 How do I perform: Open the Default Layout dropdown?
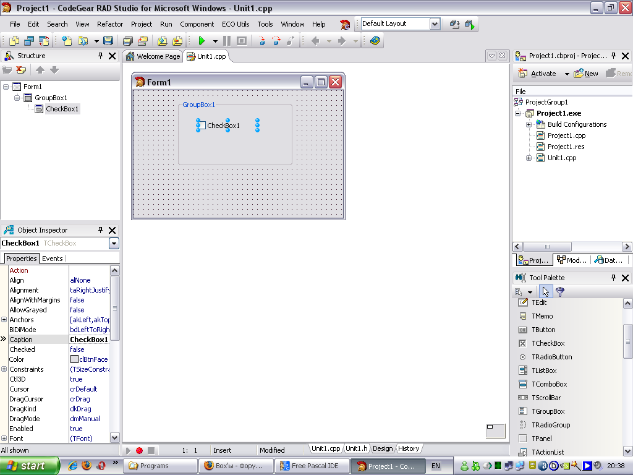(x=434, y=24)
